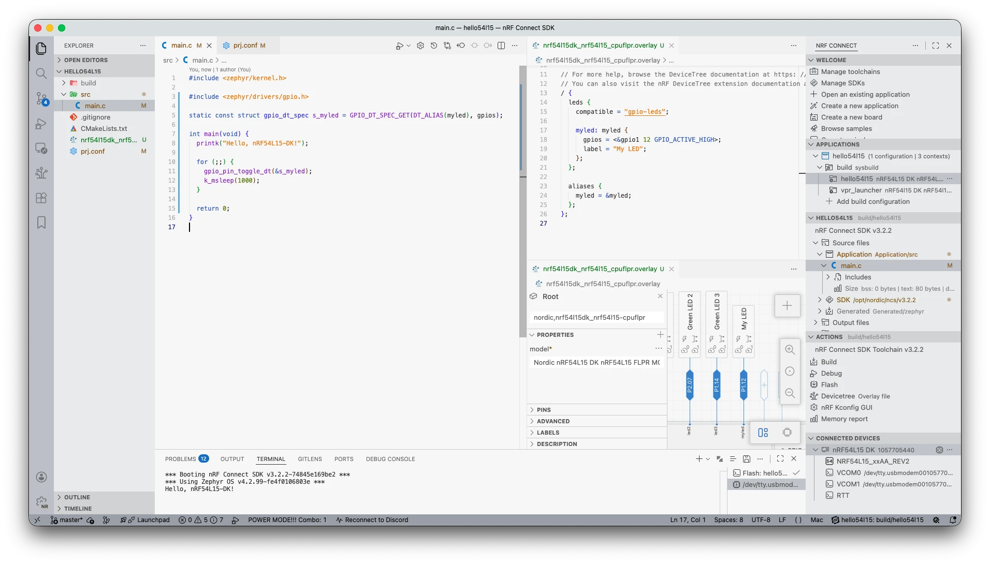Open the Run and Debug view
Screen dimensions: 990x564
click(41, 124)
